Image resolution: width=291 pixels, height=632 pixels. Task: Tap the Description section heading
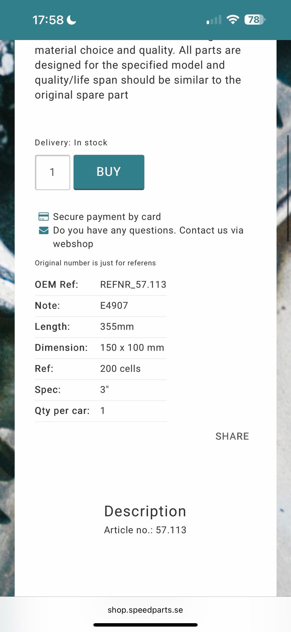click(x=145, y=511)
